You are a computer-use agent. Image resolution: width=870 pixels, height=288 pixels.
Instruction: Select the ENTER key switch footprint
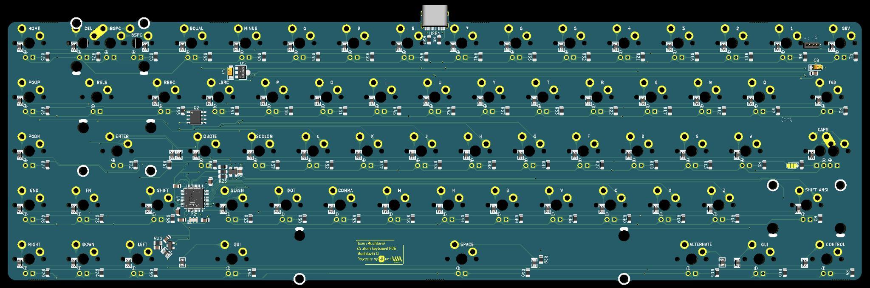coord(118,151)
